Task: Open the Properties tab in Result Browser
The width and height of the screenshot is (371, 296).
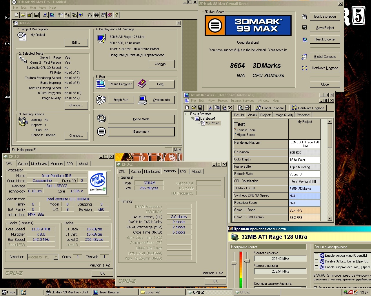Action: click(303, 115)
